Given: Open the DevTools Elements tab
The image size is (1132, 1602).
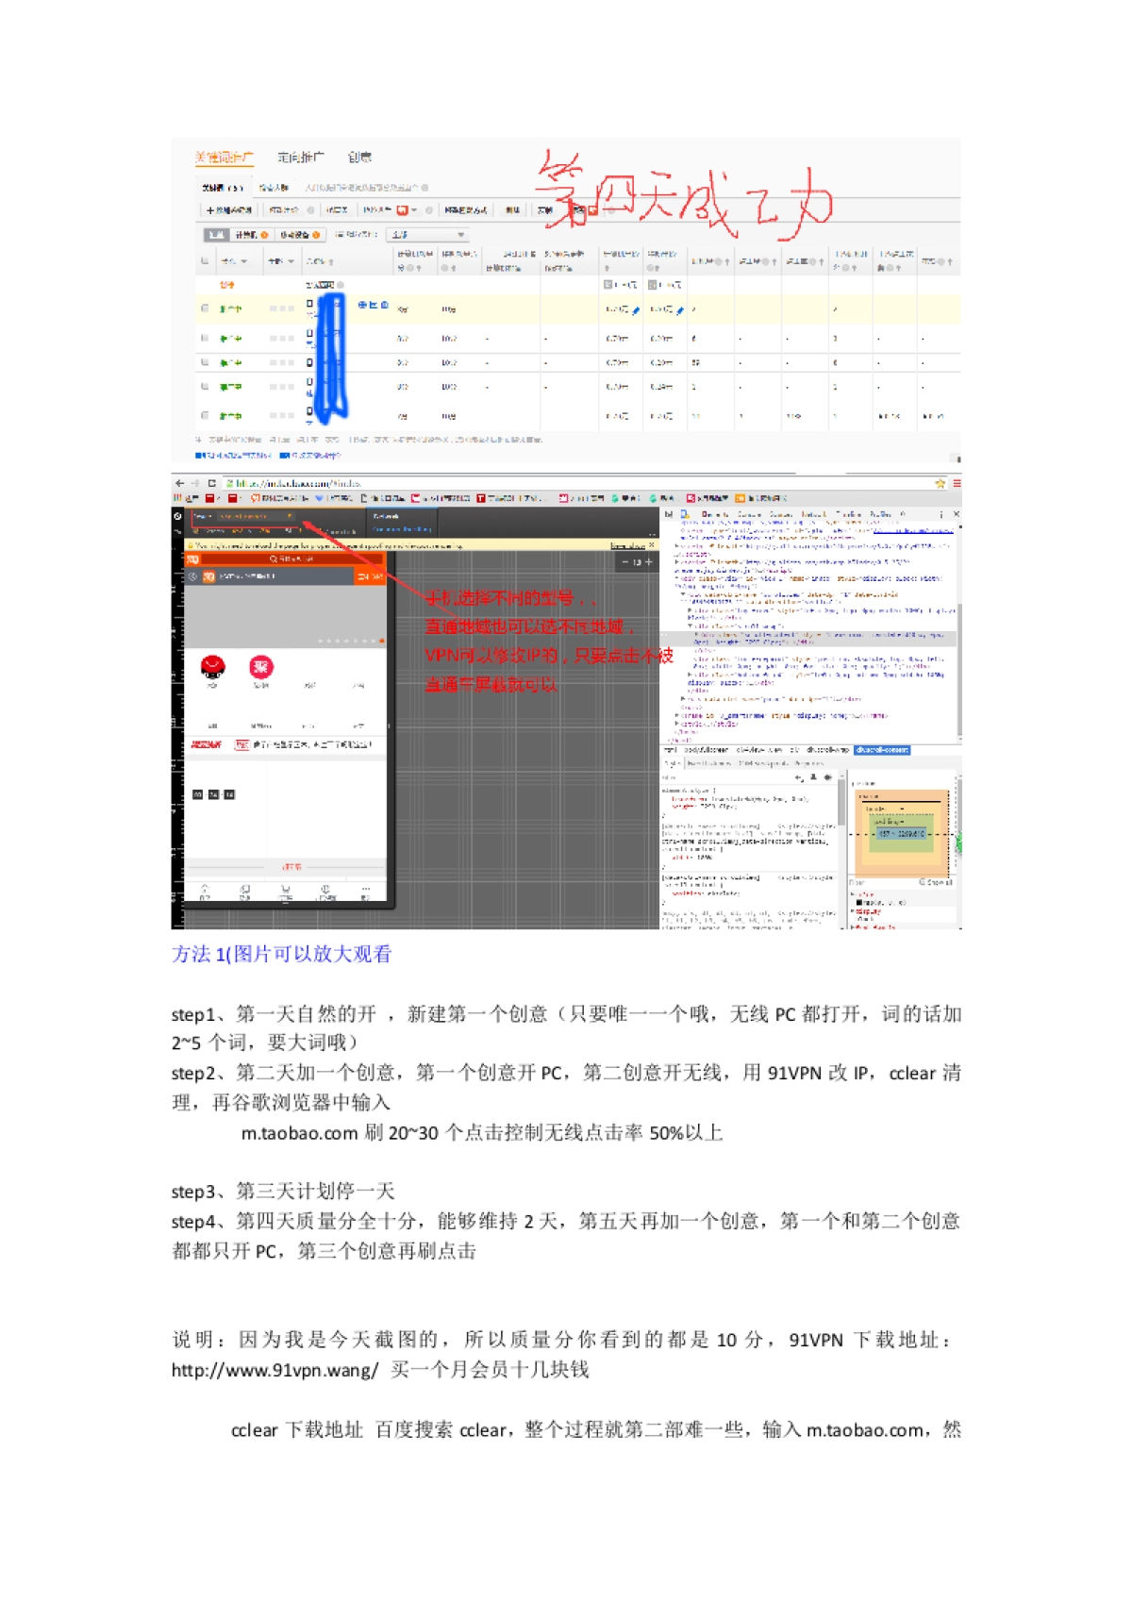Looking at the screenshot, I should (715, 515).
